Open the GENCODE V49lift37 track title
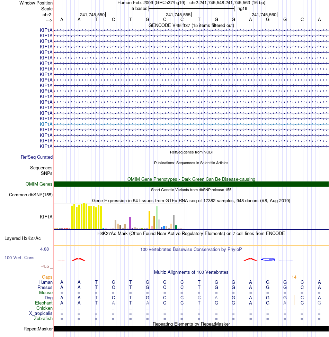The height and width of the screenshot is (337, 329). (191, 25)
